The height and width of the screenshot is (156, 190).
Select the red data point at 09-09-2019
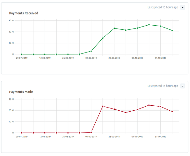pos(91,132)
